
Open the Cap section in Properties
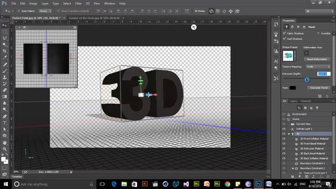pos(298,27)
